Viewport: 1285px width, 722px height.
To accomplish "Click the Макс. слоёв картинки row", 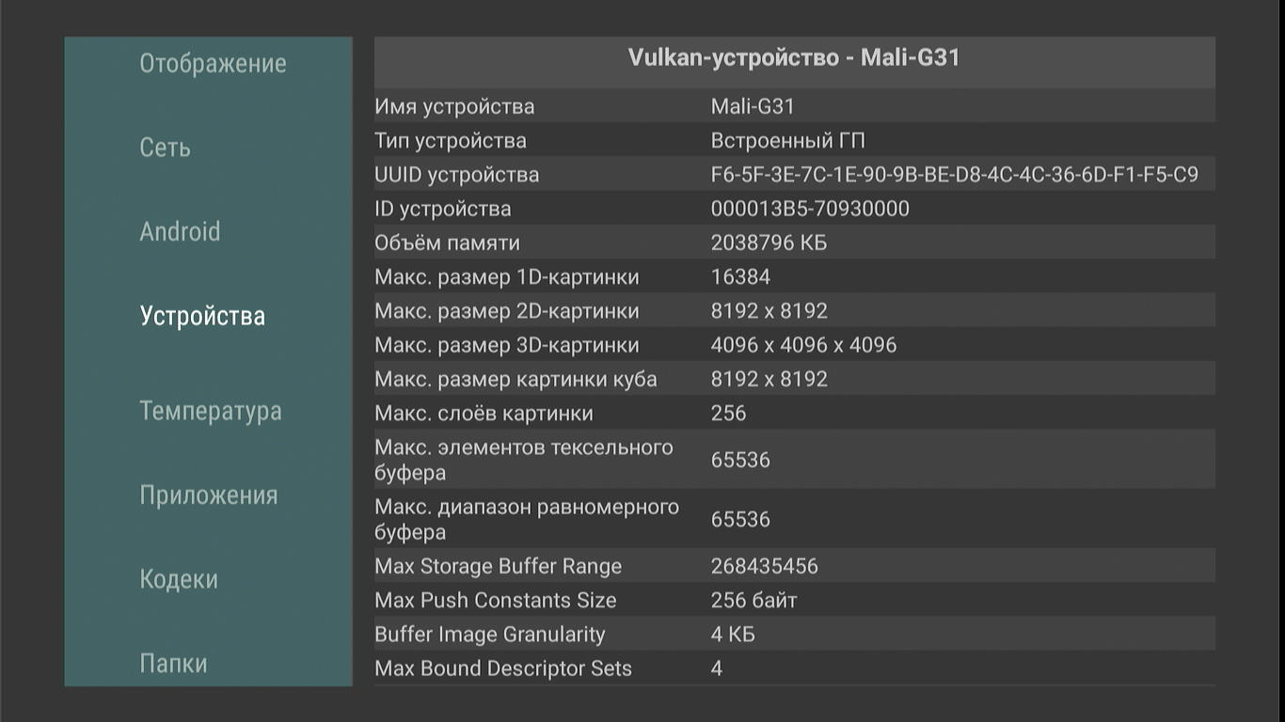I will (x=794, y=414).
